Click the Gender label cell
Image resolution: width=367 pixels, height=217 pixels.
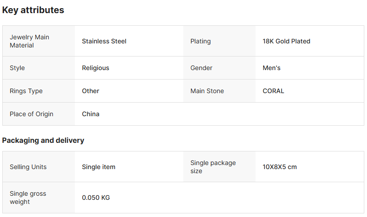[201, 68]
